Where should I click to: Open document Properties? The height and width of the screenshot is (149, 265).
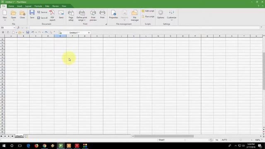(113, 14)
